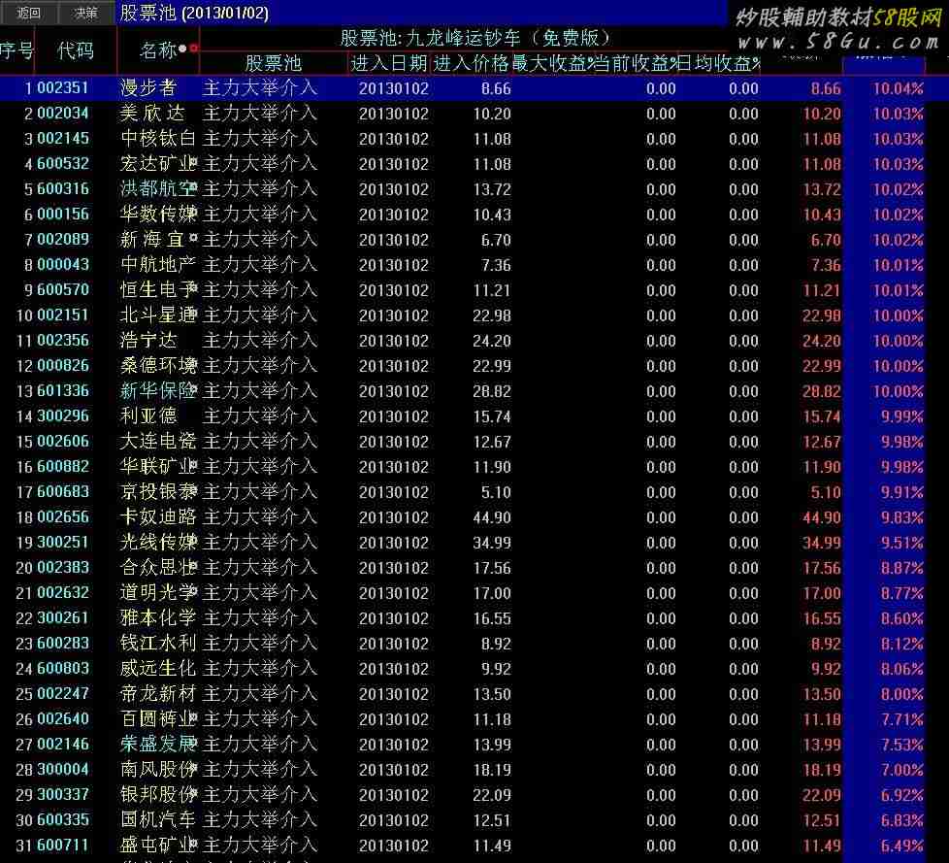
Task: Select the 华数传媒 stock name
Action: pyautogui.click(x=158, y=214)
